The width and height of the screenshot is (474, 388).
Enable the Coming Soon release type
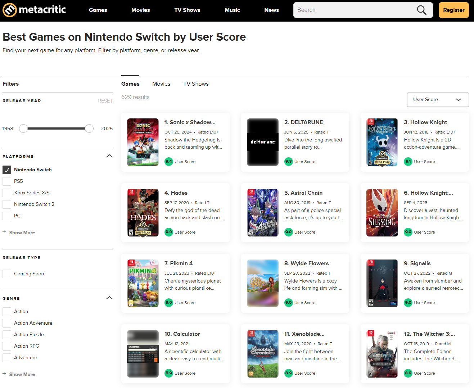pyautogui.click(x=7, y=274)
